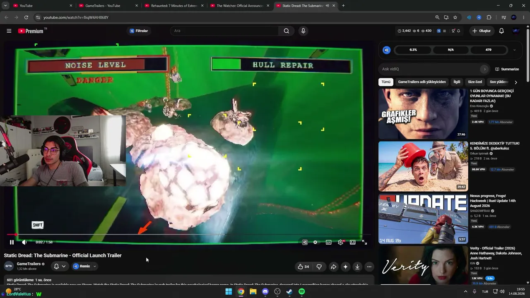Open the GRAFİKLER AŞMIŞ video thumbnail

[423, 114]
